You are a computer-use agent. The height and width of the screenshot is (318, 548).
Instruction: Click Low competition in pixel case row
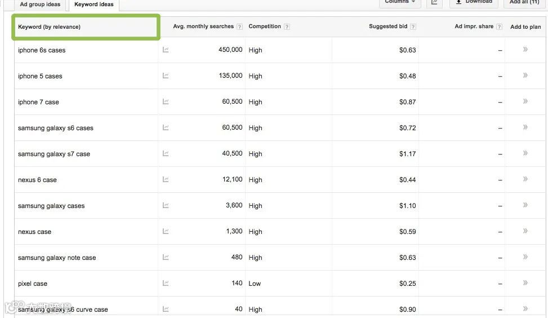tap(255, 284)
